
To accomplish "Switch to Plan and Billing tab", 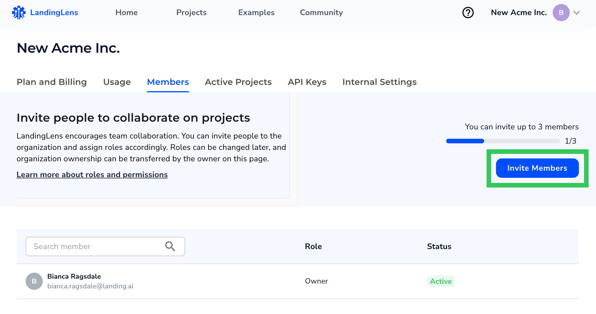I will (x=52, y=82).
